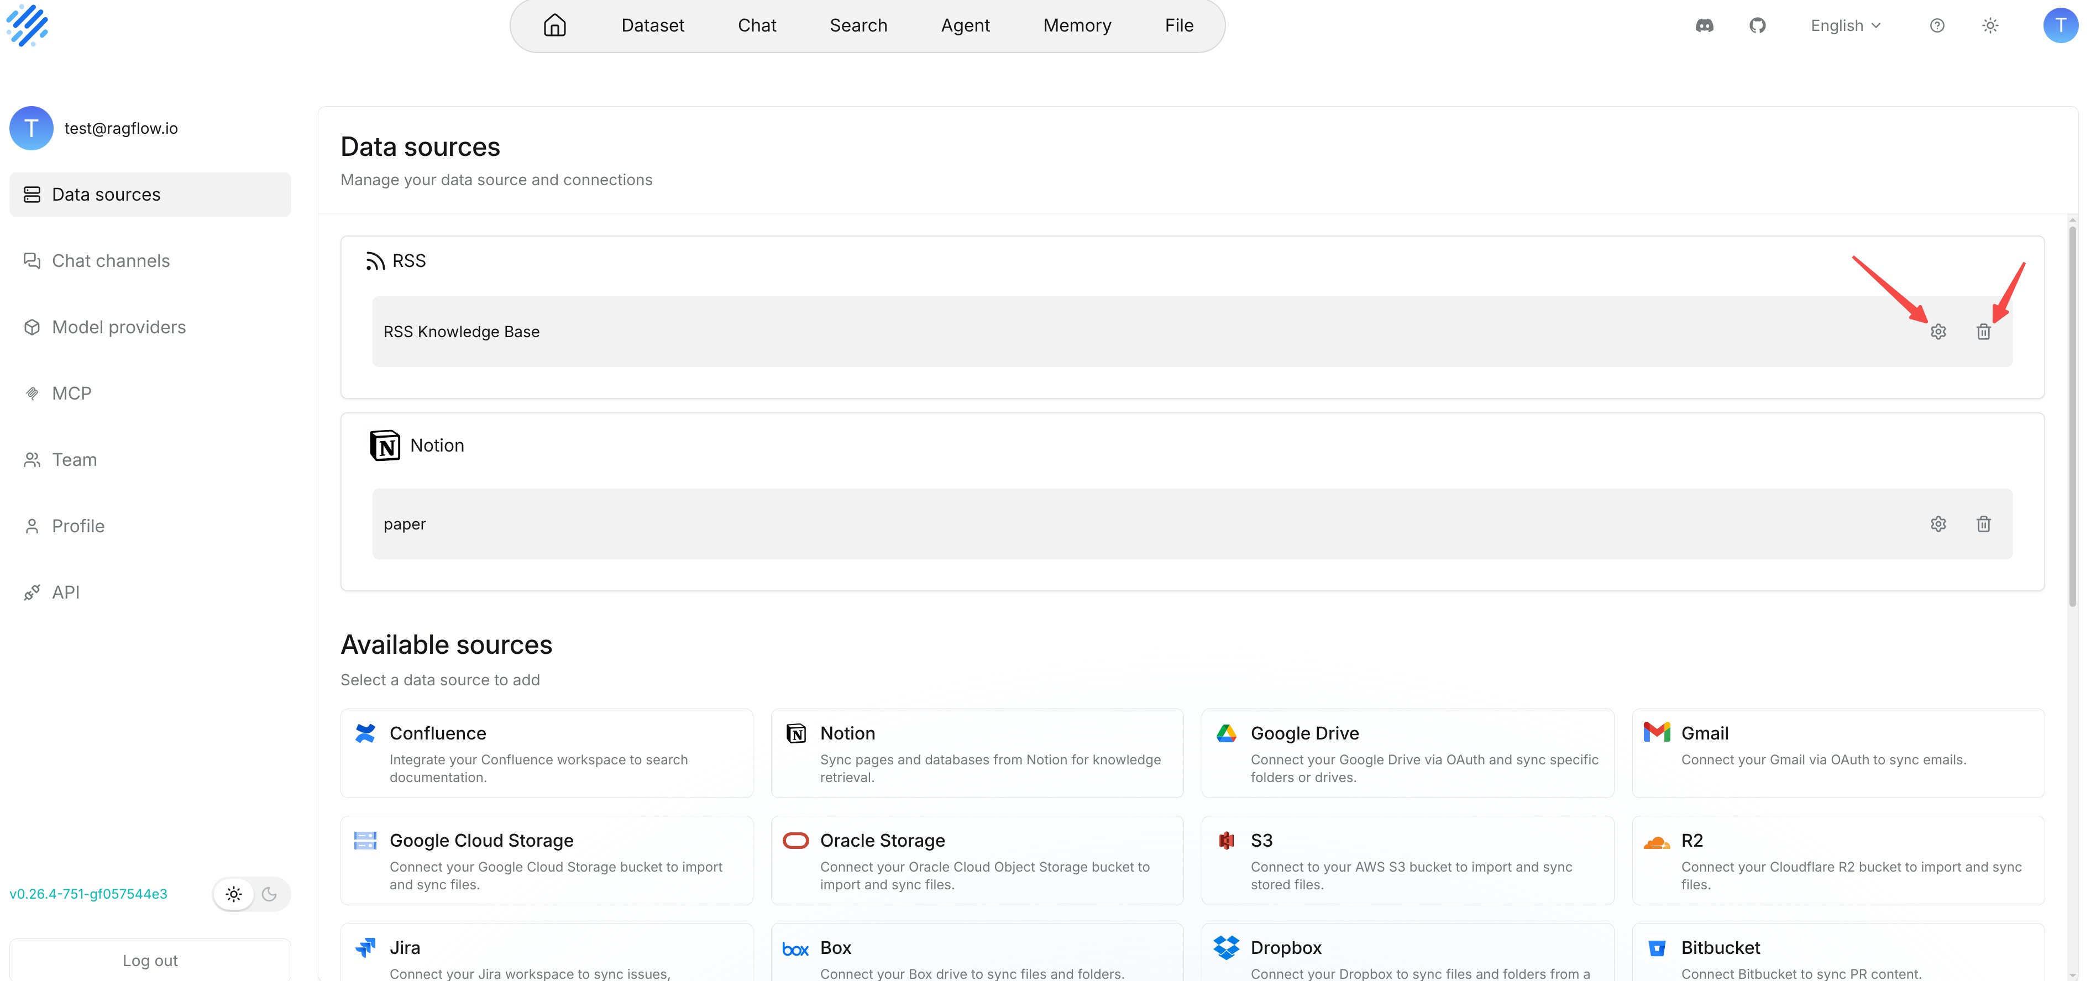2096x981 pixels.
Task: Click the RAGFlow logo icon
Action: [28, 25]
